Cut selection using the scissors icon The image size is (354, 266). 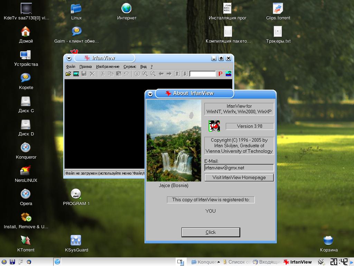[x=103, y=74]
